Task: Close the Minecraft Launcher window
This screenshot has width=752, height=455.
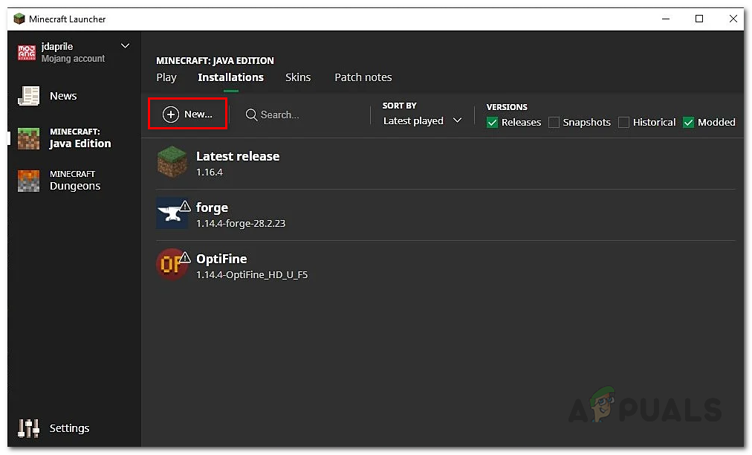Action: pyautogui.click(x=733, y=19)
